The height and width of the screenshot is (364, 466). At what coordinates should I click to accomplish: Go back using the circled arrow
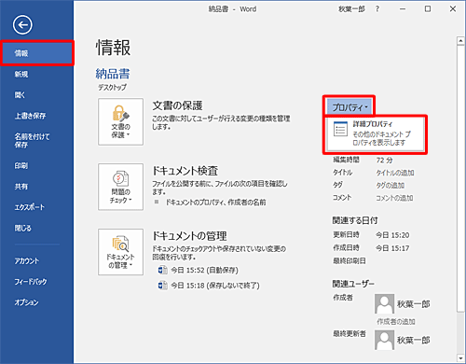tap(22, 25)
